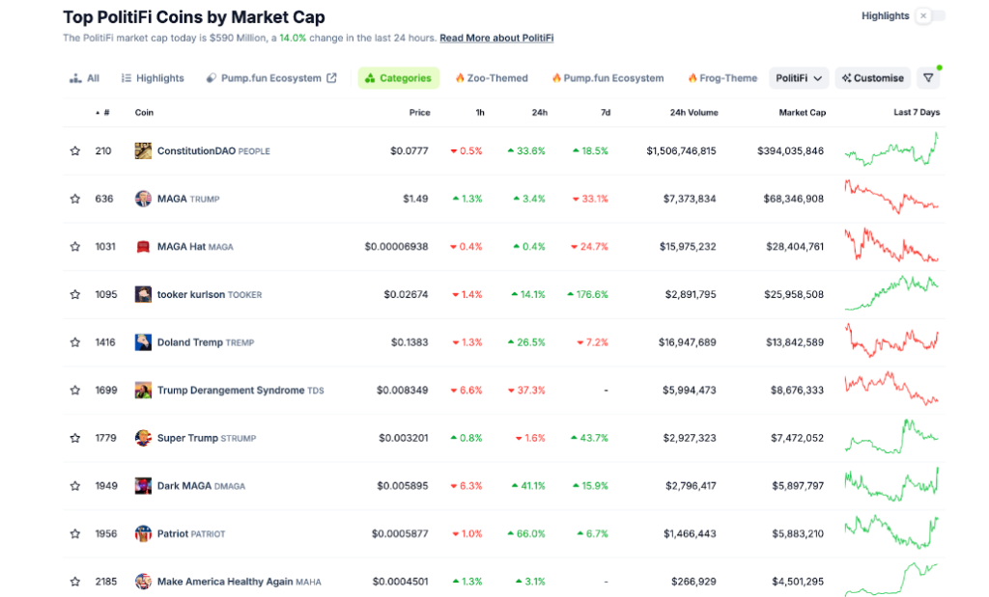
Task: Select Pump.fun Ecosystem trending category with flame
Action: [608, 78]
